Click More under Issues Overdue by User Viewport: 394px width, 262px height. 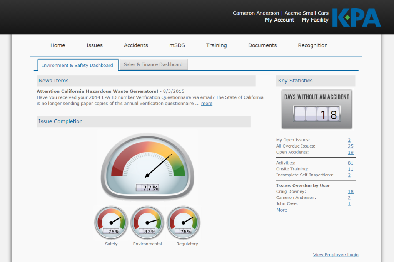click(x=282, y=210)
